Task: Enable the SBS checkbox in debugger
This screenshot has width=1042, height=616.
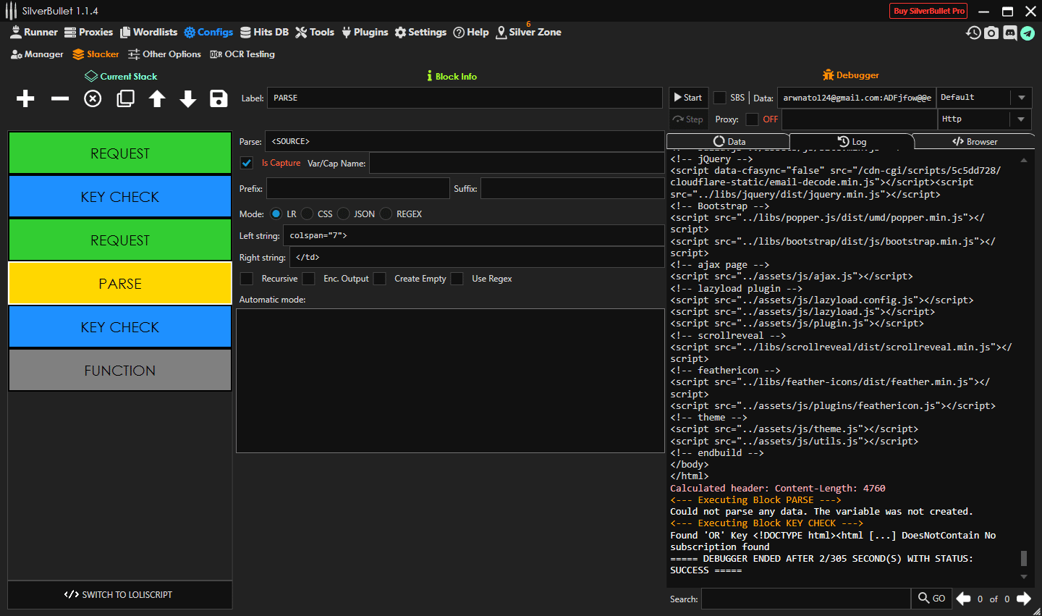Action: point(720,98)
